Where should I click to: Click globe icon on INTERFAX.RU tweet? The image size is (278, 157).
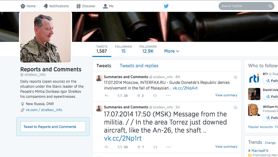point(235,77)
